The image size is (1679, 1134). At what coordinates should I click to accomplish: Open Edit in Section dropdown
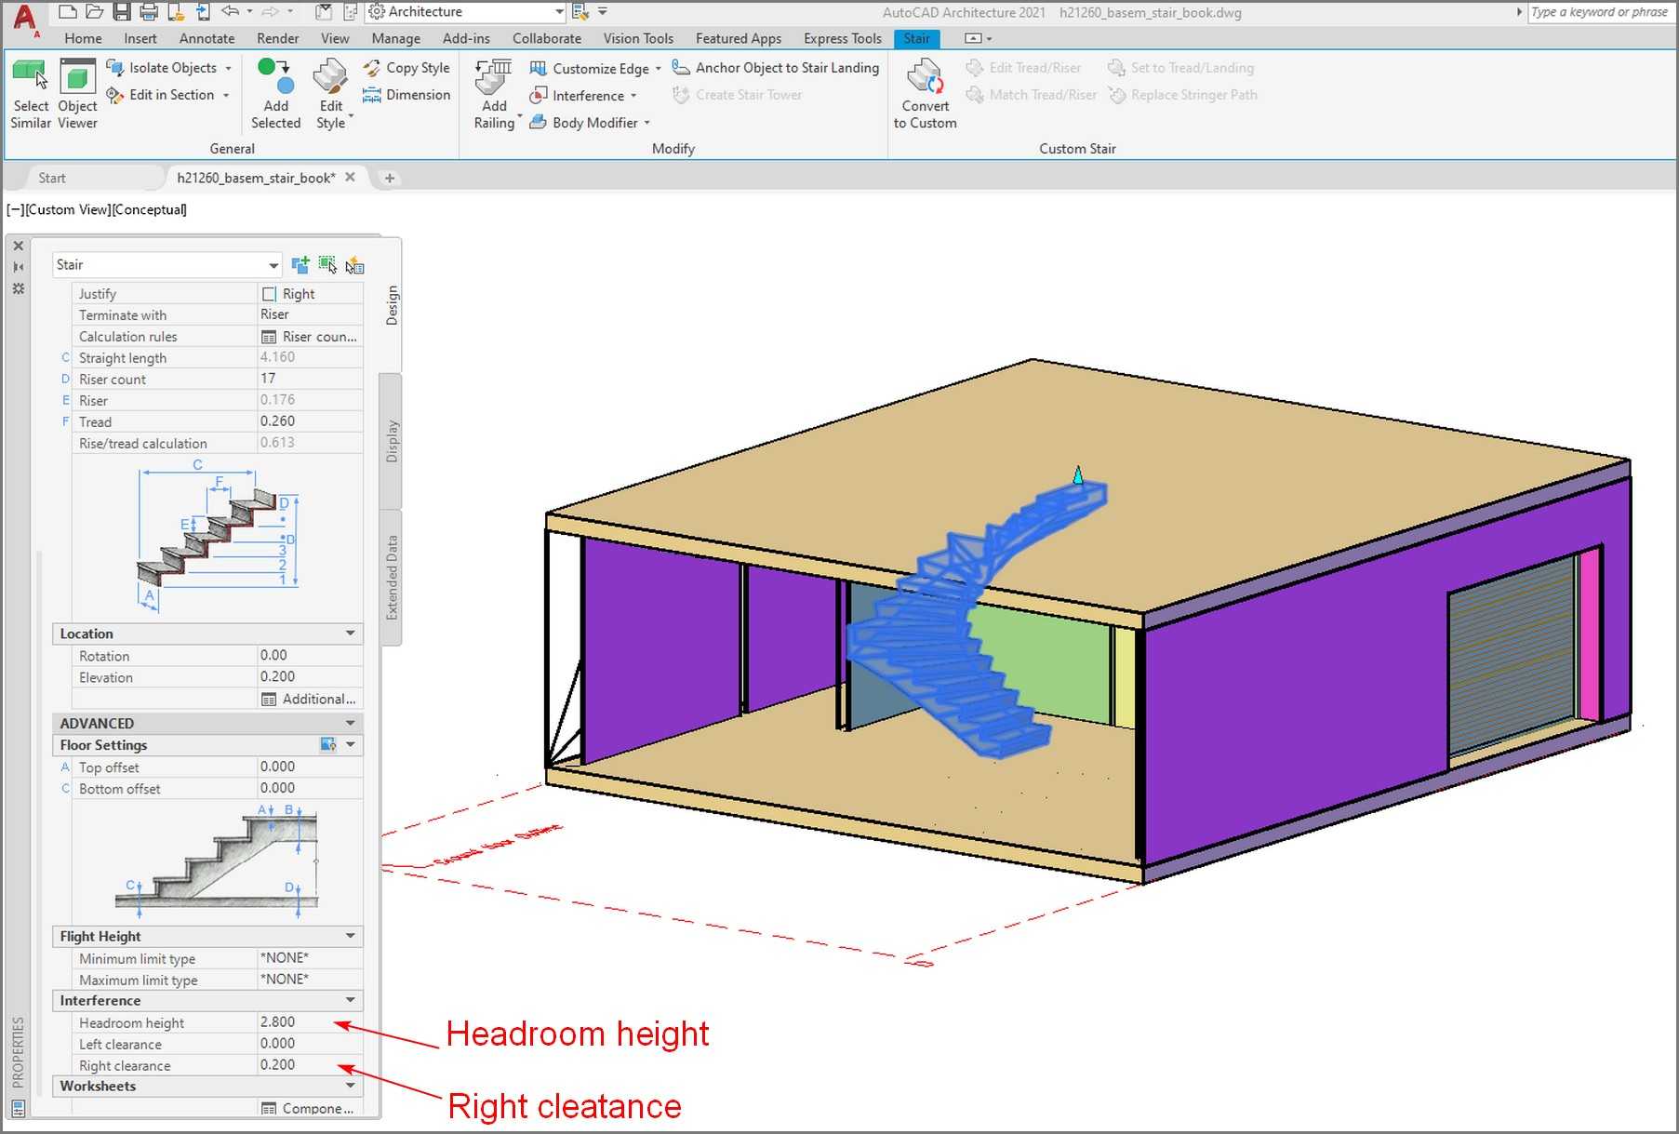pos(226,95)
